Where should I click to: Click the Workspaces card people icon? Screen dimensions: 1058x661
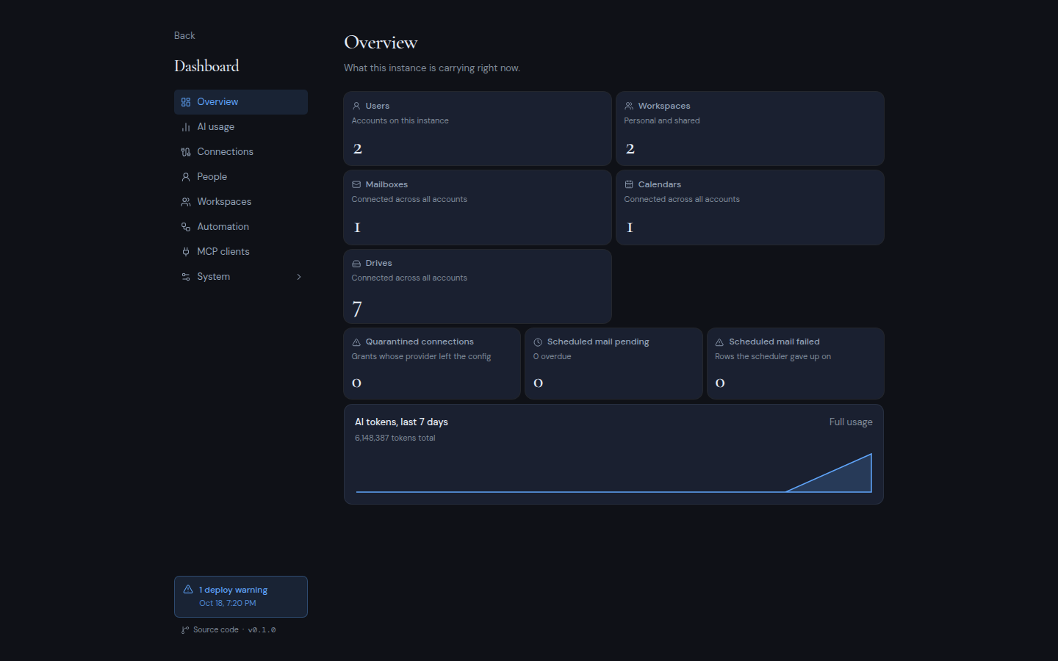(629, 106)
